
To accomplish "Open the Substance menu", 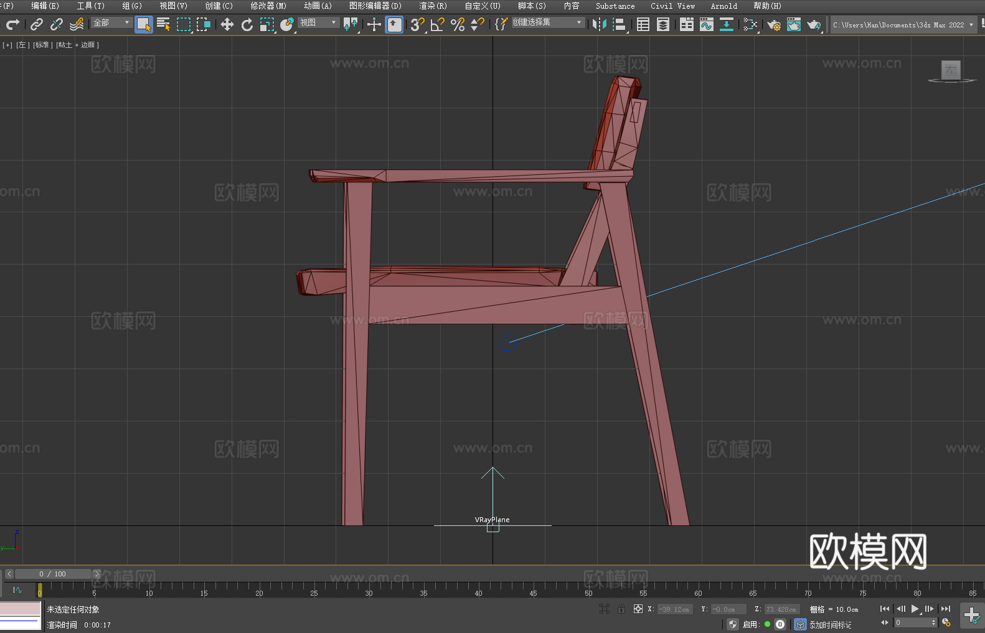I will point(615,6).
